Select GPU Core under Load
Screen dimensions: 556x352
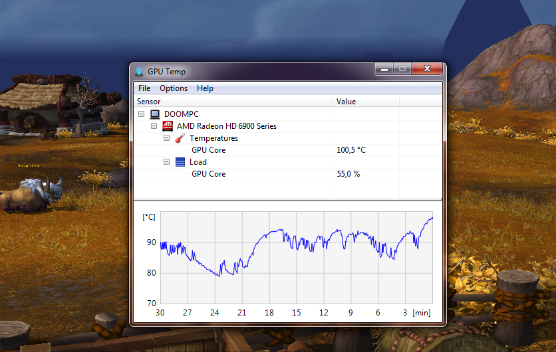pyautogui.click(x=209, y=174)
